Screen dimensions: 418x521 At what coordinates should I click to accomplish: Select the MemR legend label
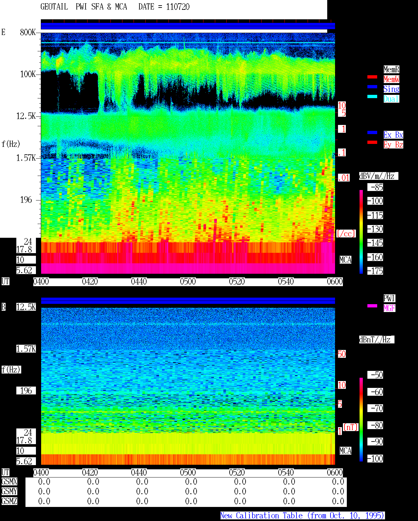pos(391,69)
